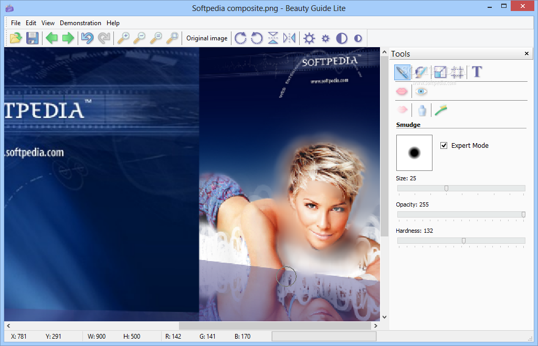Click the brush preview thumbnail
The image size is (538, 346).
(x=414, y=153)
